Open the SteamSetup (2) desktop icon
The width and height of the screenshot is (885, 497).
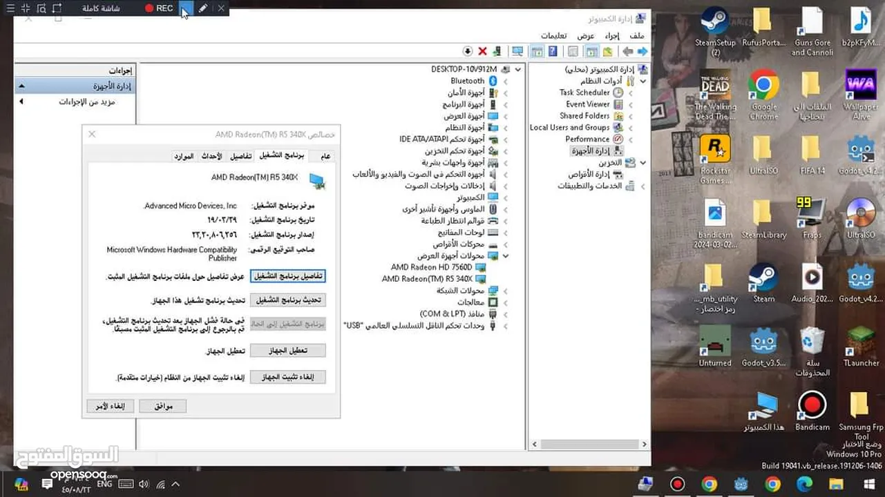point(715,31)
